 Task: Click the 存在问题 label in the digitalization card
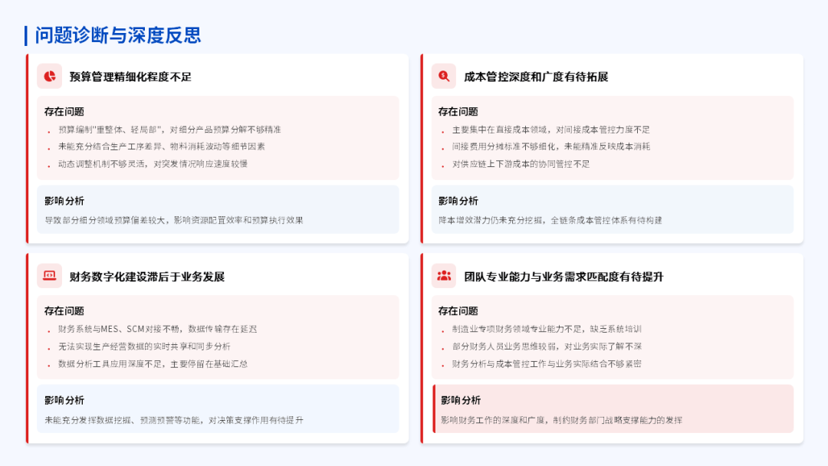coord(64,311)
